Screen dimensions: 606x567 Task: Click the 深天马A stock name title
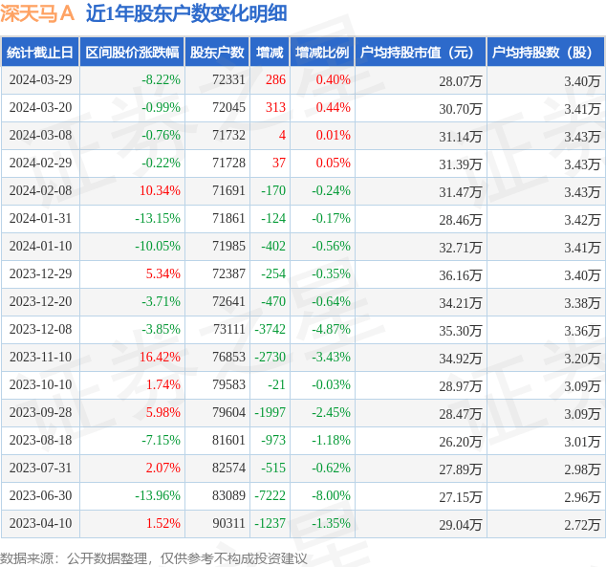click(38, 13)
